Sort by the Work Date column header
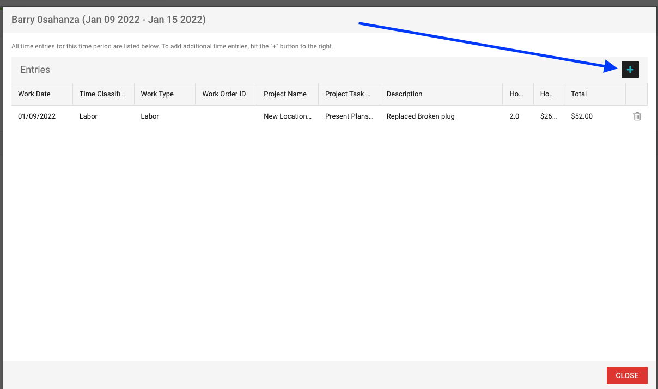Viewport: 658px width, 389px height. pos(34,94)
